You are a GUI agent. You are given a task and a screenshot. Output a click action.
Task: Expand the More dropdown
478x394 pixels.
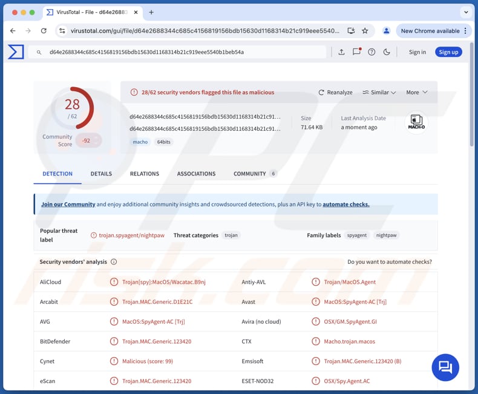pyautogui.click(x=417, y=93)
